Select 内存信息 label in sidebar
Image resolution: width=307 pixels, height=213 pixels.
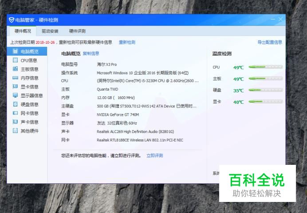coord(30,78)
